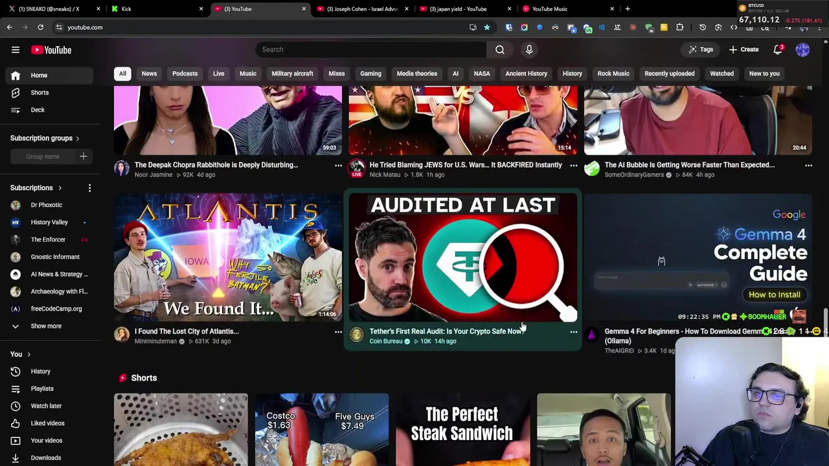Click the YouTube logo

click(51, 50)
